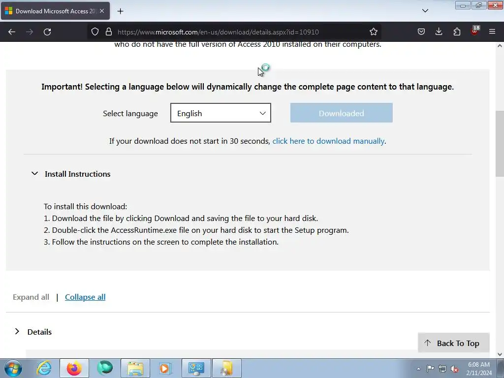The height and width of the screenshot is (378, 504).
Task: Click the 'To install this download:' text
Action: [86, 206]
